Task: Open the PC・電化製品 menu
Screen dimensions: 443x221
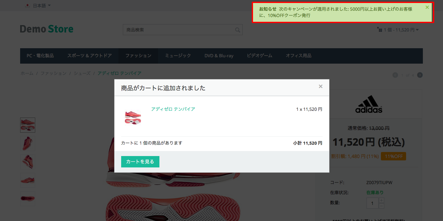Action: 40,56
